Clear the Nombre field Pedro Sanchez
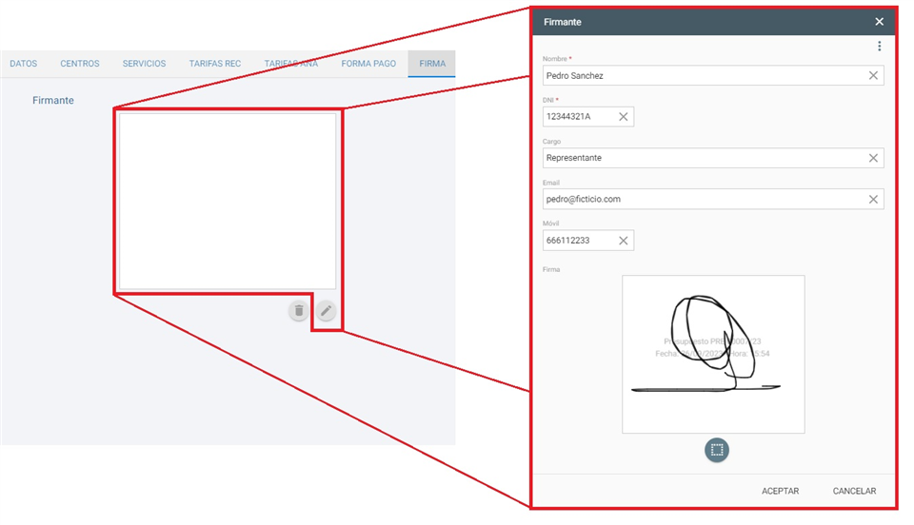 pyautogui.click(x=873, y=76)
